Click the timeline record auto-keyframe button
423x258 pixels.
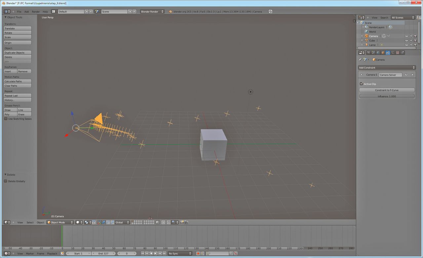(x=198, y=253)
